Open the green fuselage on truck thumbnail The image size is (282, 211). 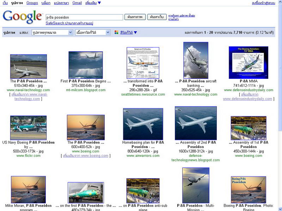click(x=86, y=193)
